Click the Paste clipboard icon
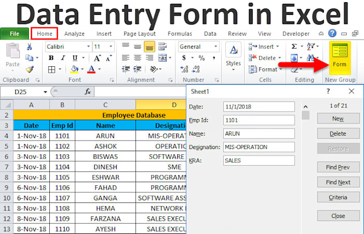The image size is (364, 234). (13, 51)
